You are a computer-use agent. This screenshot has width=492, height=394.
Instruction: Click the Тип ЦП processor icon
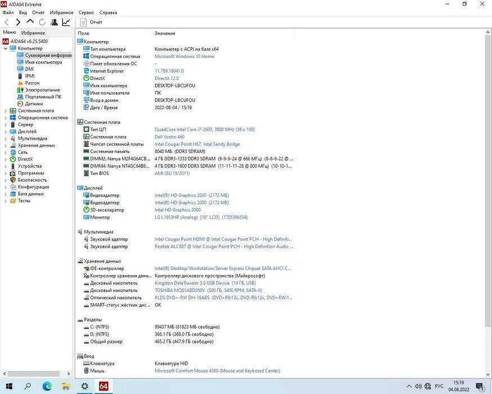(86, 129)
